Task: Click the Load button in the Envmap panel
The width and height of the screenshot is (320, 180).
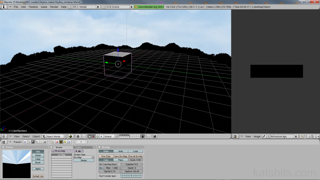Action: point(135,151)
